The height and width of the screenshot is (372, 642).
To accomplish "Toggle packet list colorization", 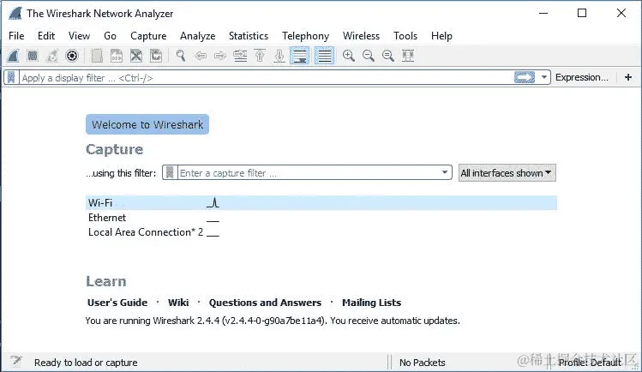I will point(324,56).
